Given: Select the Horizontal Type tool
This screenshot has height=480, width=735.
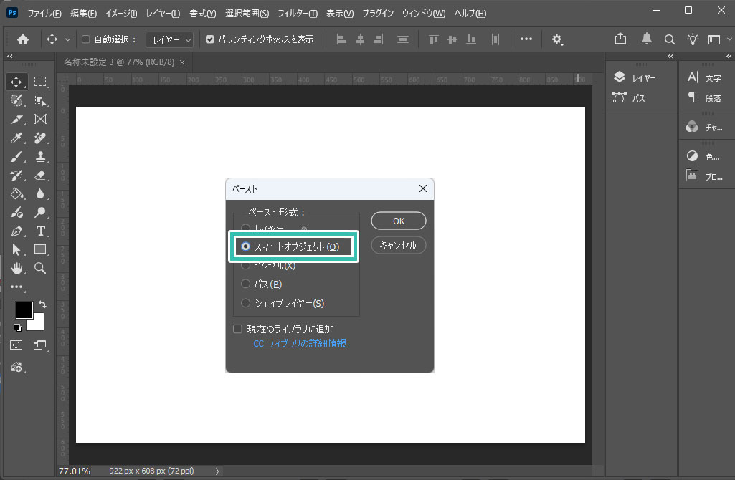Looking at the screenshot, I should click(x=40, y=231).
